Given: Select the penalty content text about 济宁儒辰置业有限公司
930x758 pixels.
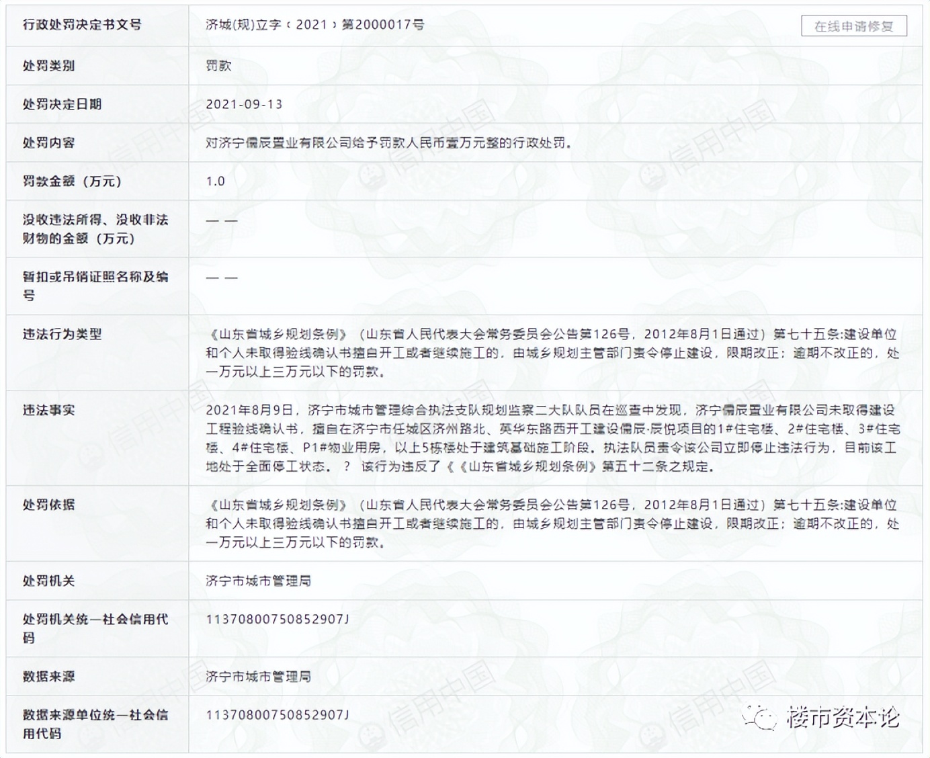Looking at the screenshot, I should [x=388, y=142].
